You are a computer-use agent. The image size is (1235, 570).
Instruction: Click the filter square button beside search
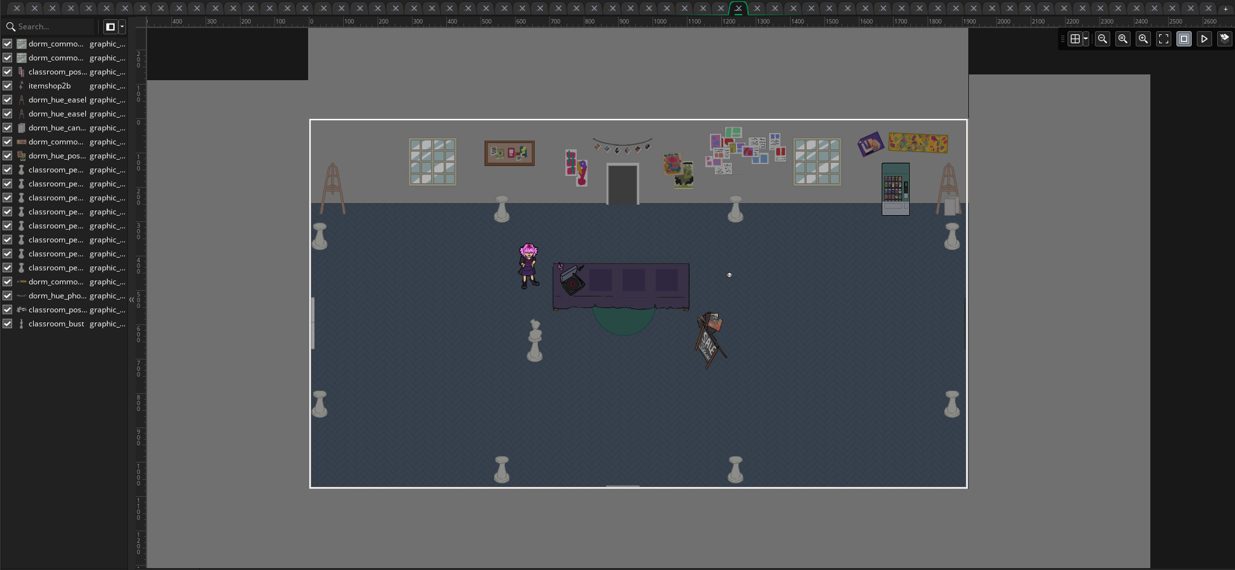[x=111, y=27]
